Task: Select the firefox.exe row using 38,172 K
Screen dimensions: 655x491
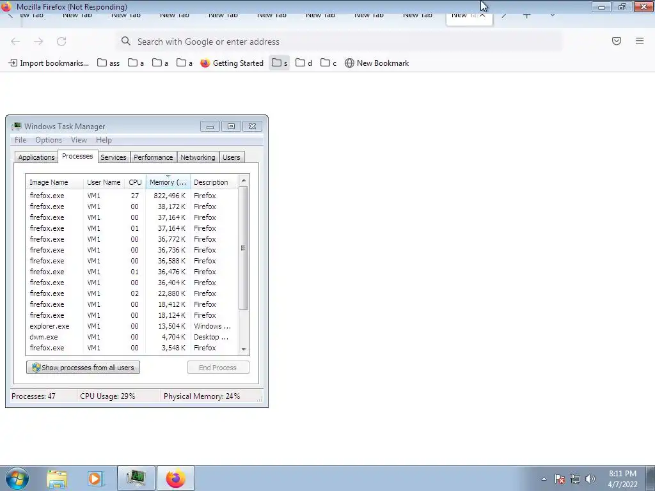Action: [x=132, y=207]
